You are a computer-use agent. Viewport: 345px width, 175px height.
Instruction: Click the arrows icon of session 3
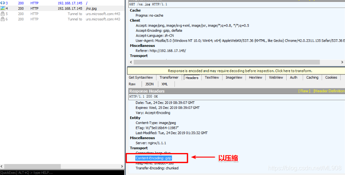point(3,3)
